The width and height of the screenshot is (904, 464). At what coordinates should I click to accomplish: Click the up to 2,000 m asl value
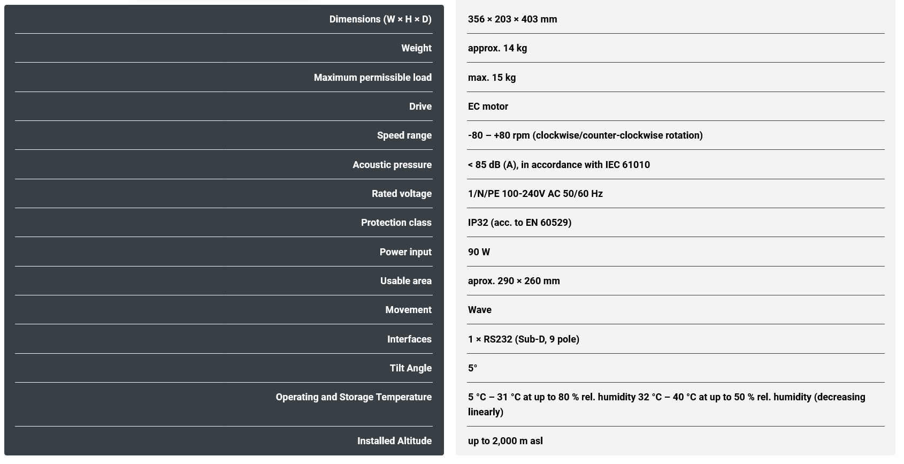coord(505,441)
